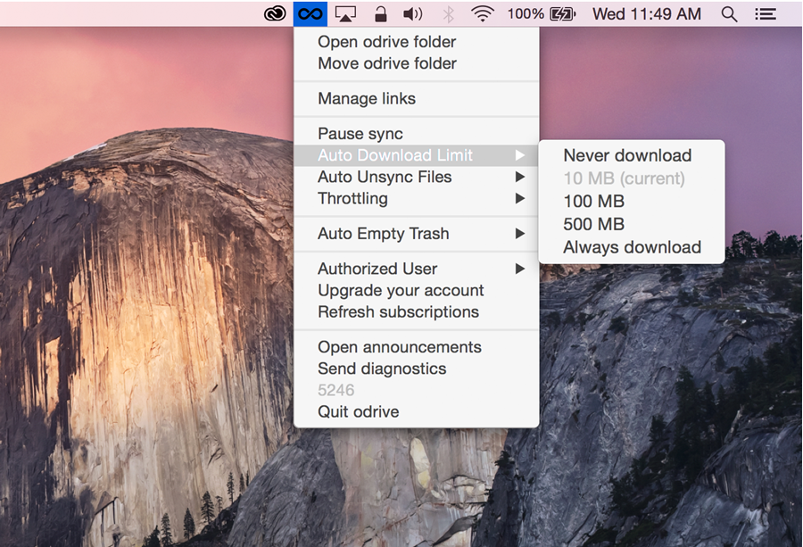Click the battery charging icon
The width and height of the screenshot is (803, 547).
coord(562,13)
